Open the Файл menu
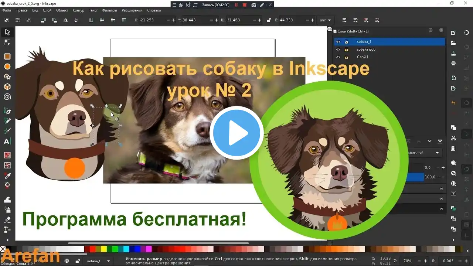This screenshot has width=473, height=266. click(x=7, y=10)
